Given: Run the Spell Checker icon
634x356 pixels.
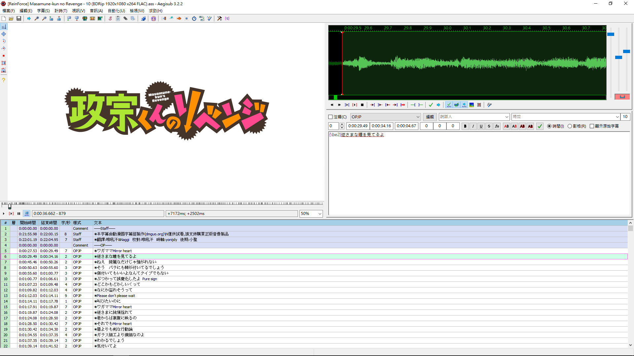Looking at the screenshot, I should [209, 18].
